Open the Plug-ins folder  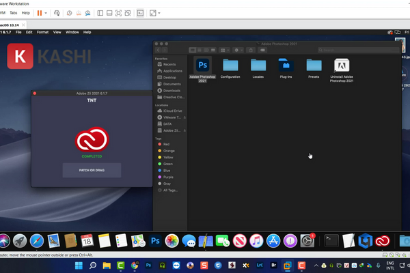click(286, 65)
